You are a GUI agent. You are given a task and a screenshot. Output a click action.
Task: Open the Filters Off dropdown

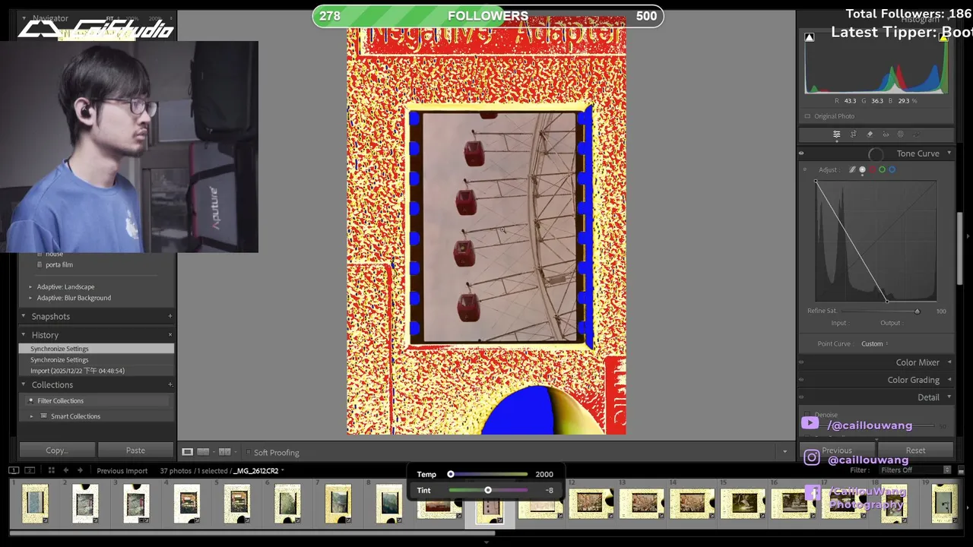click(915, 470)
